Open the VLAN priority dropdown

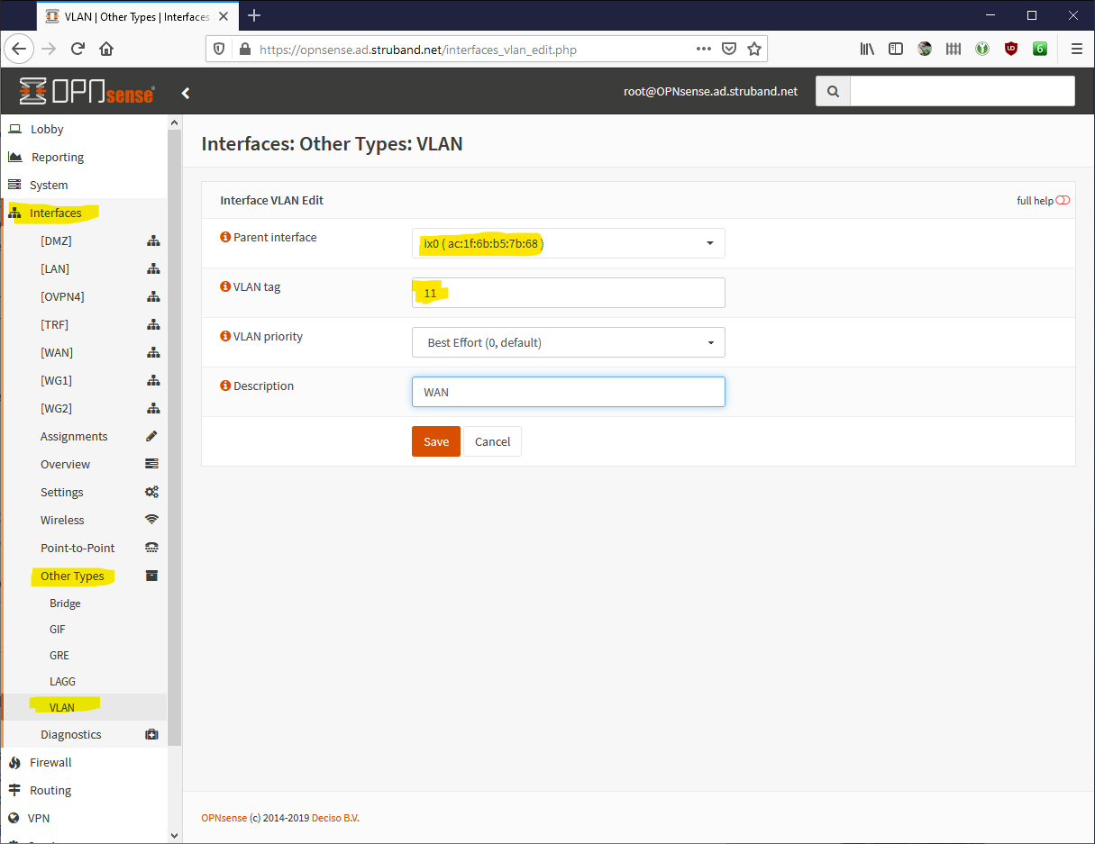click(x=568, y=342)
